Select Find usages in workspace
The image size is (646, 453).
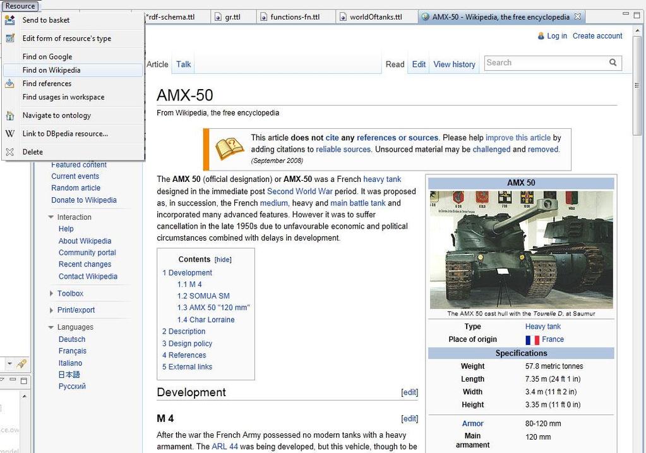coord(73,97)
